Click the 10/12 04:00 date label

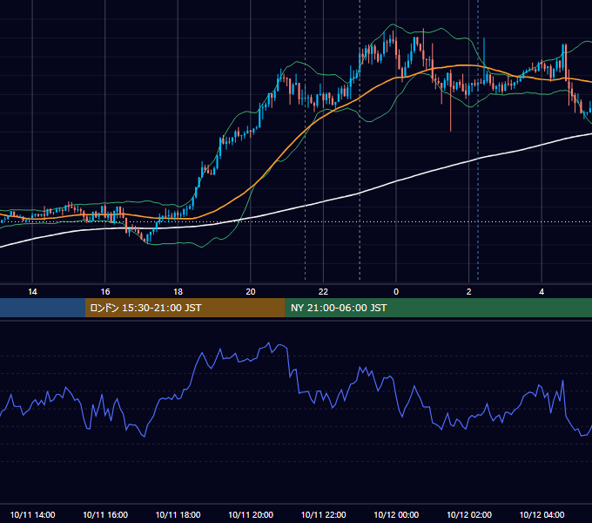pyautogui.click(x=542, y=514)
